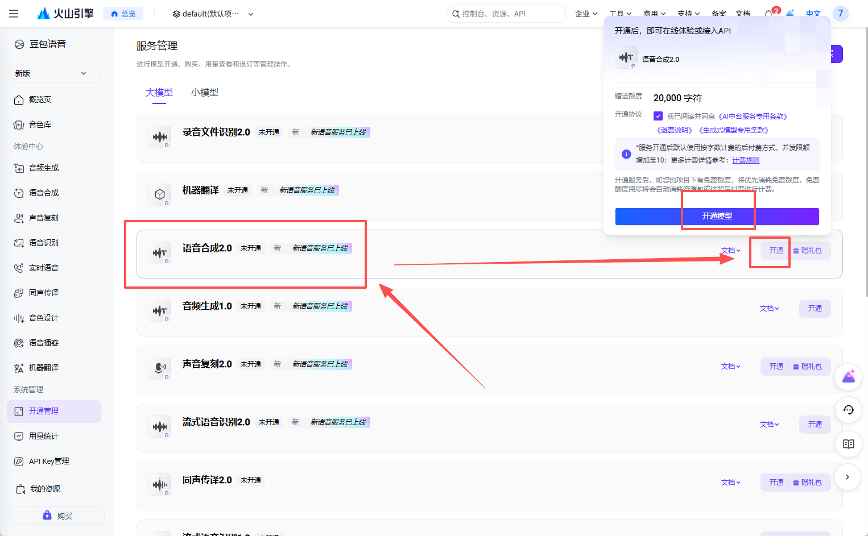Click the 总览 button in the top bar

pyautogui.click(x=123, y=14)
